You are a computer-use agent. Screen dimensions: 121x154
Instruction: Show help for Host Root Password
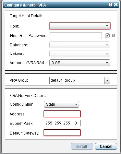coord(113,36)
